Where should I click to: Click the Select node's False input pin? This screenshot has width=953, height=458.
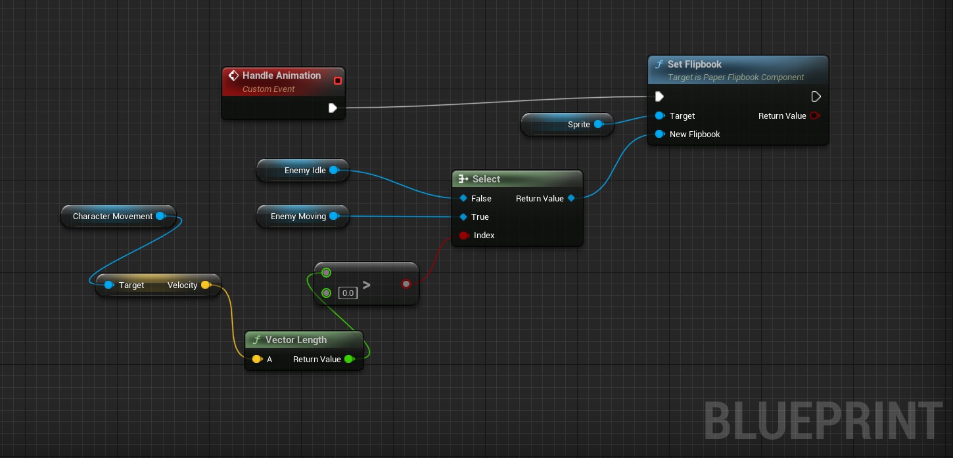tap(463, 198)
